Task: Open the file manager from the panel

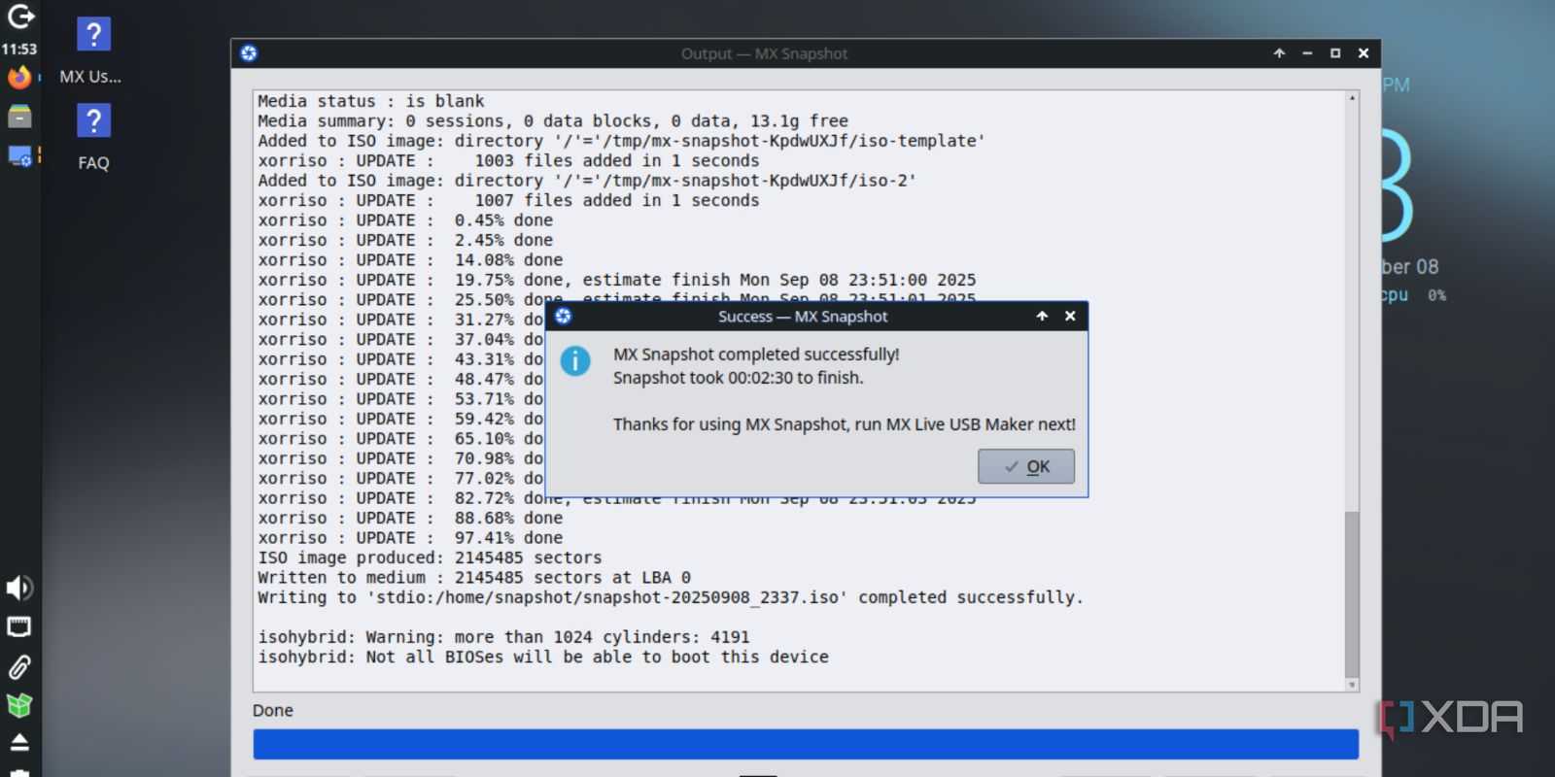Action: [19, 117]
